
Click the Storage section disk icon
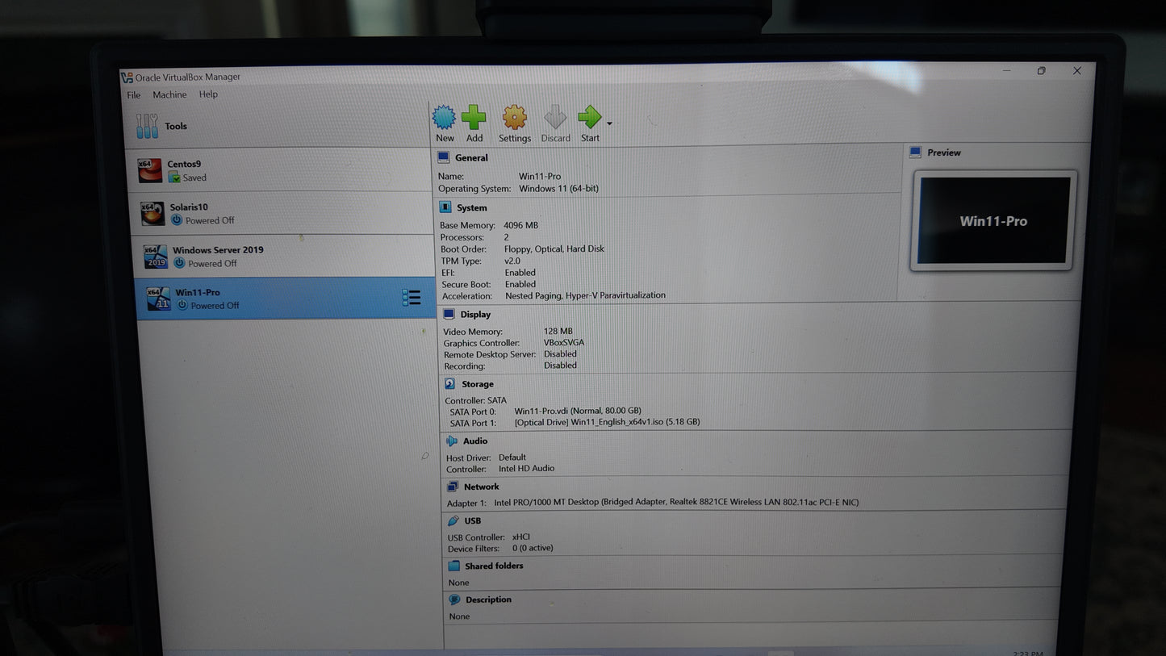449,384
